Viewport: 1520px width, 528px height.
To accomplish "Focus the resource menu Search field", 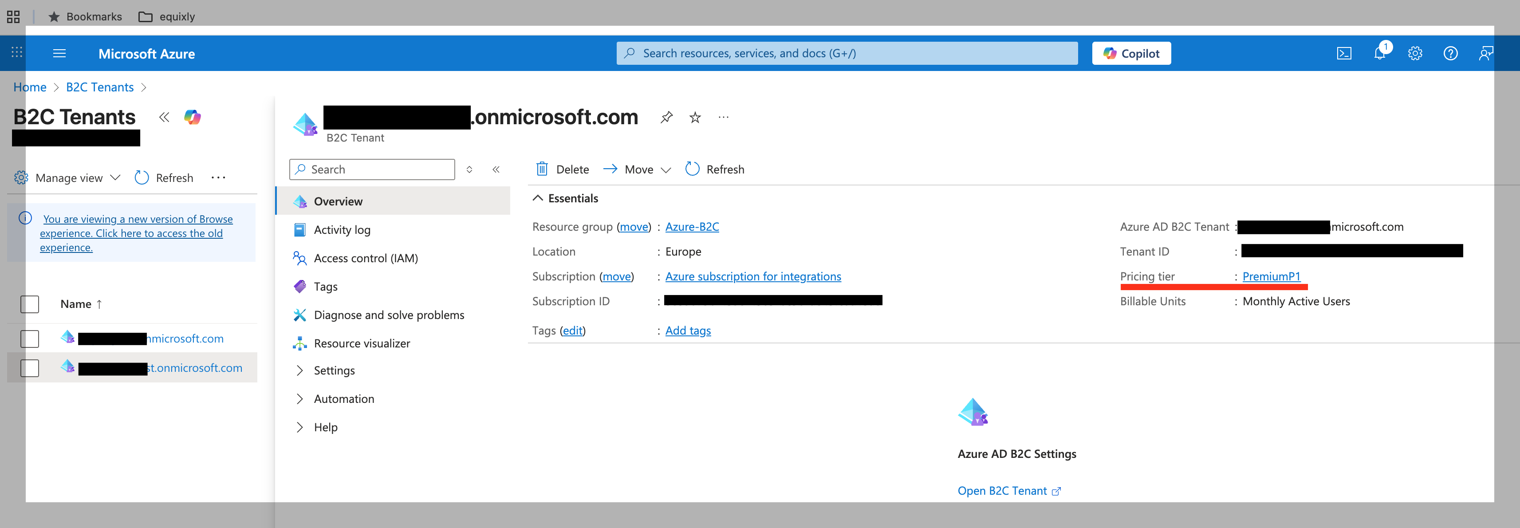I will [372, 169].
